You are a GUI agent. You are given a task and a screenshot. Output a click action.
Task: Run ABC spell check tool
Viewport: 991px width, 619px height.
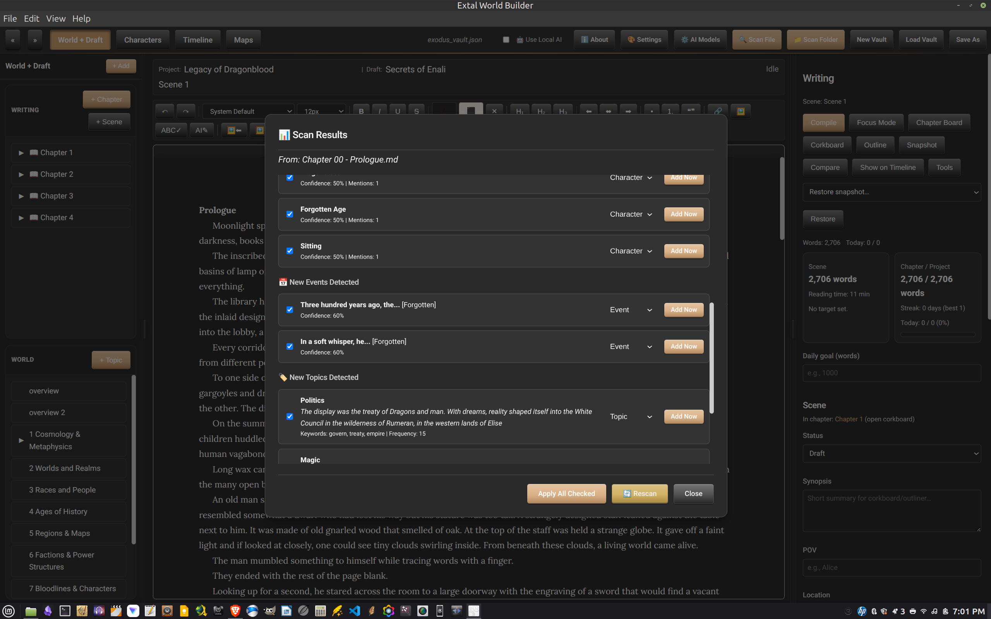pos(171,130)
